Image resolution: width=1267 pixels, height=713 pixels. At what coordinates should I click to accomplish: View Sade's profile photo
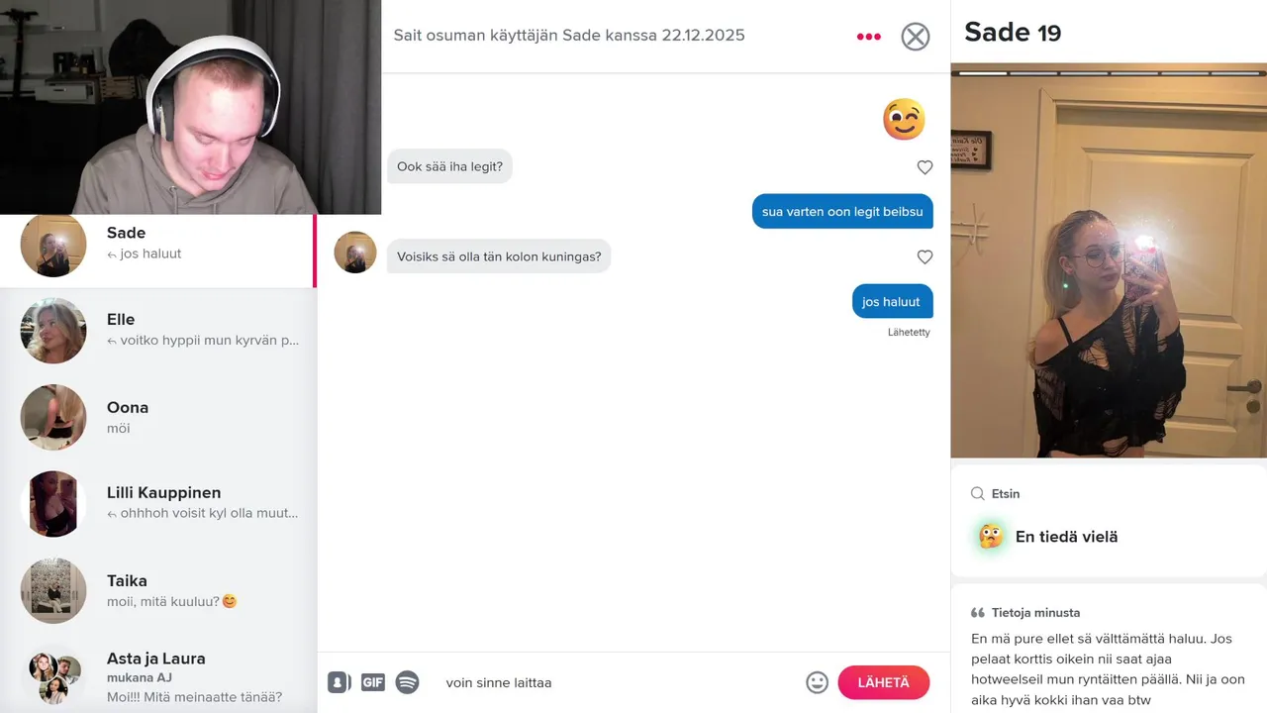(1109, 262)
